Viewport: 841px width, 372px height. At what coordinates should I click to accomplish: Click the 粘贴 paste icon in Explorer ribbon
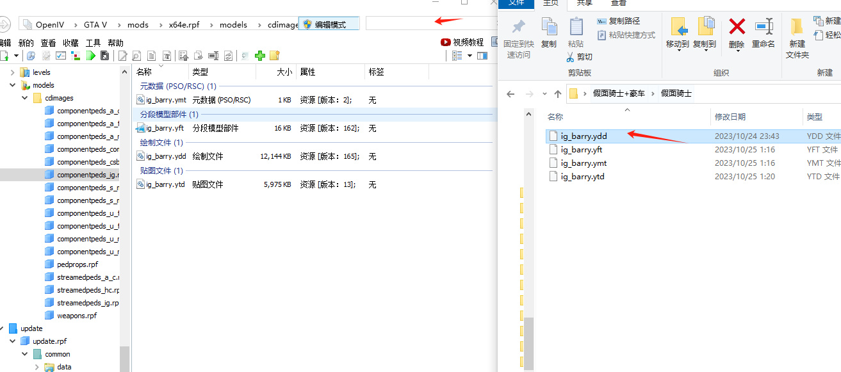point(576,26)
